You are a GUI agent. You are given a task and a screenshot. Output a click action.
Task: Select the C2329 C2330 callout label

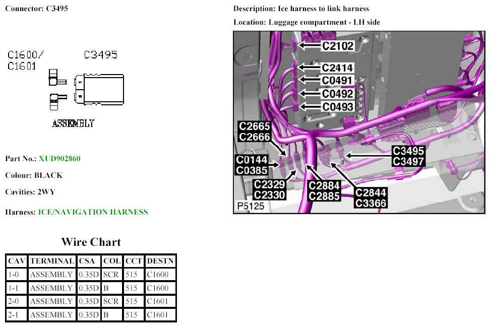tap(270, 190)
